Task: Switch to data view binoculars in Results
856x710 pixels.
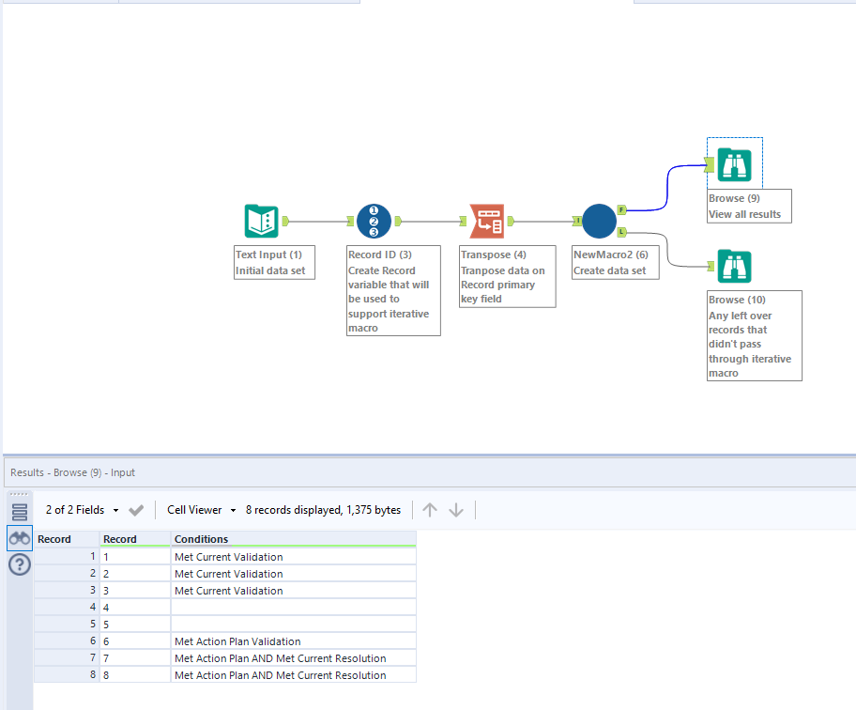Action: coord(19,538)
